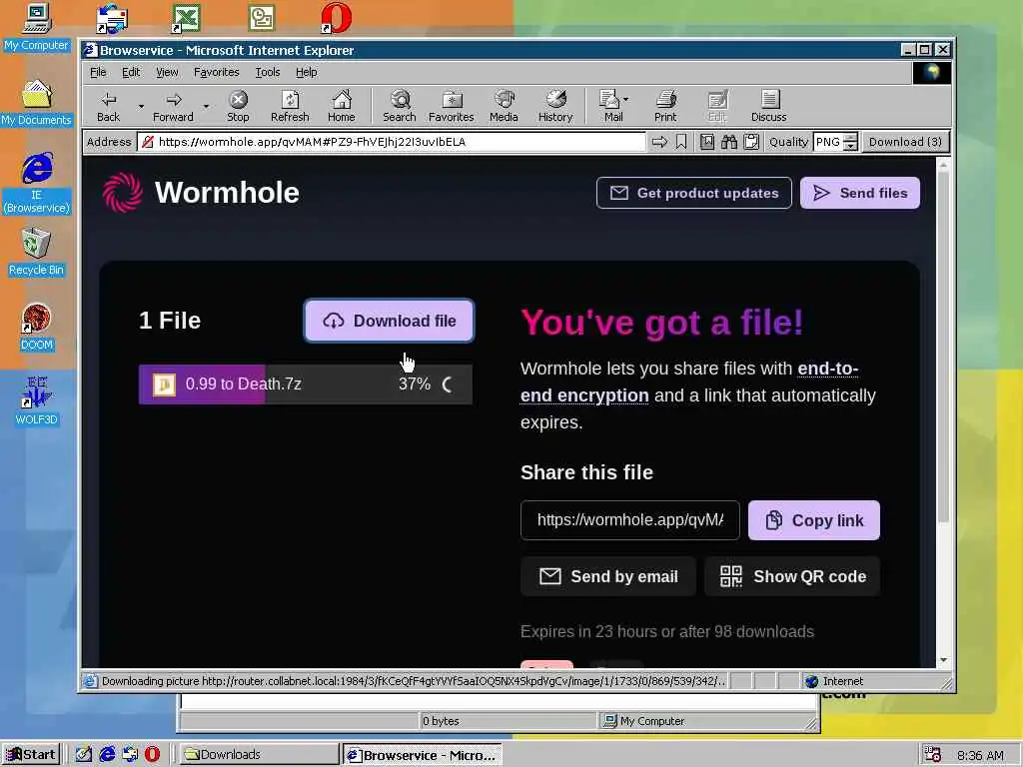
Task: Go to the Home page
Action: pos(342,106)
